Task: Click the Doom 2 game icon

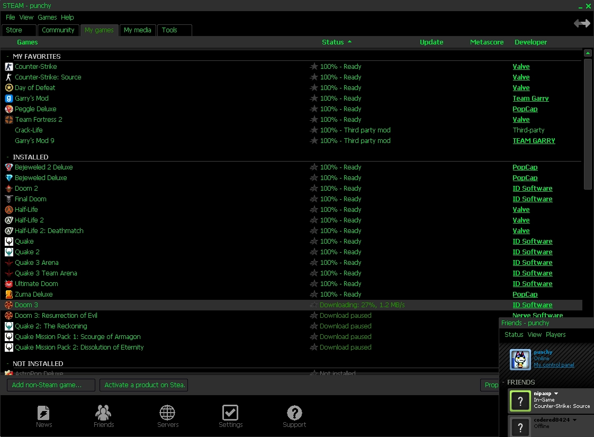Action: (x=8, y=189)
